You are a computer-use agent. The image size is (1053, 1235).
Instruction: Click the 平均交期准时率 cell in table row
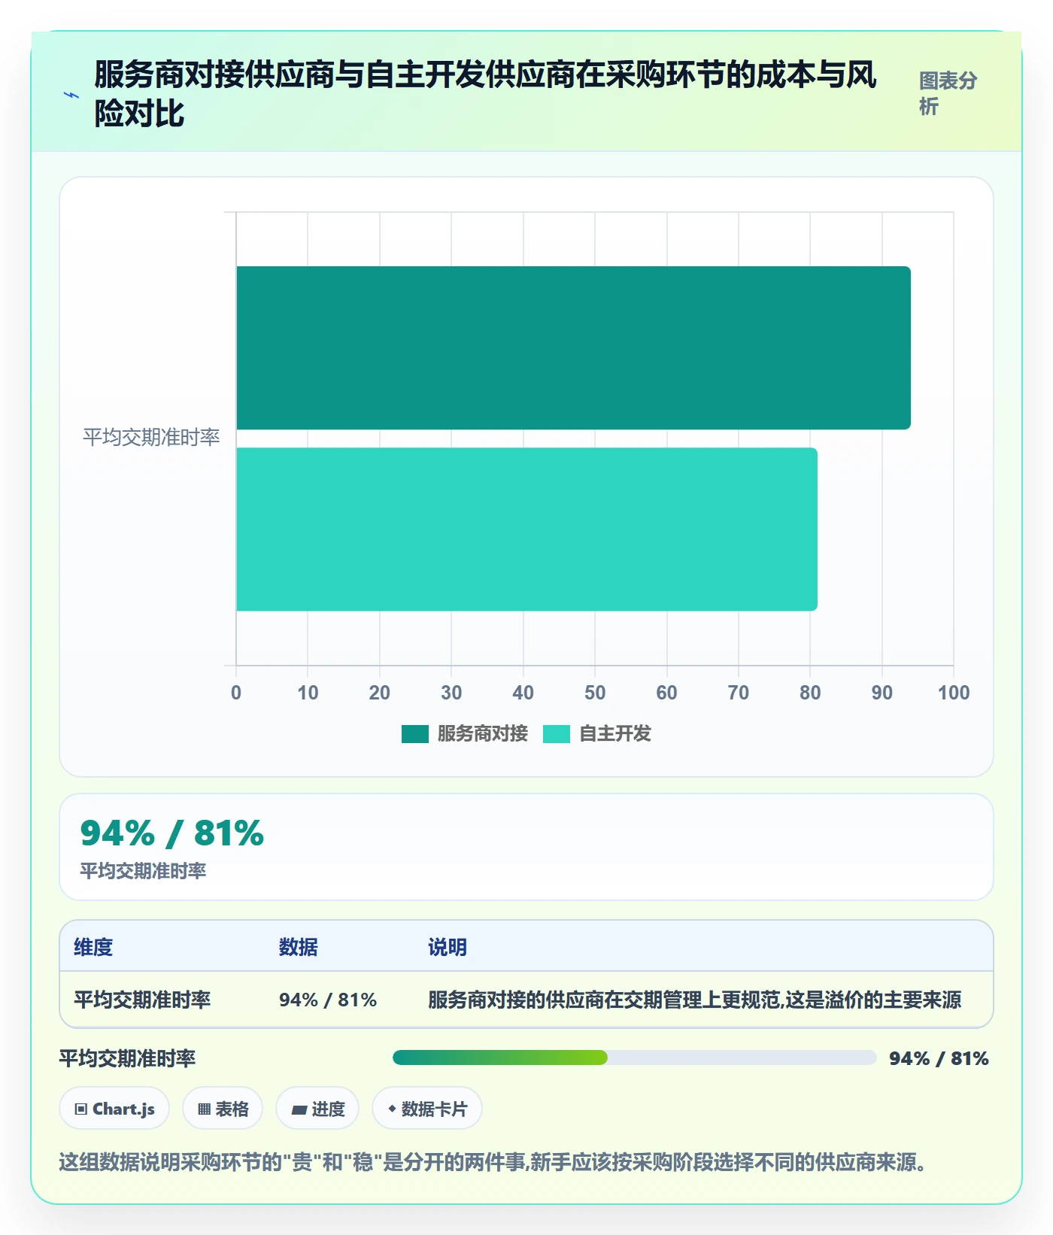coord(142,1000)
